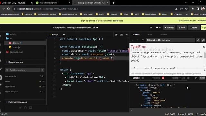
Task: Select the App.js editor tab
Action: click(x=55, y=34)
